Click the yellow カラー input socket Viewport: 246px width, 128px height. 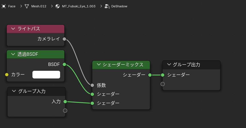point(7,74)
